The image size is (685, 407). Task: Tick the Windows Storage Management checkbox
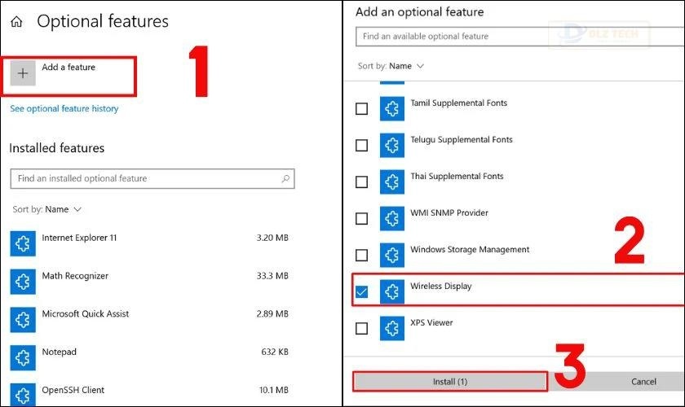tap(362, 255)
